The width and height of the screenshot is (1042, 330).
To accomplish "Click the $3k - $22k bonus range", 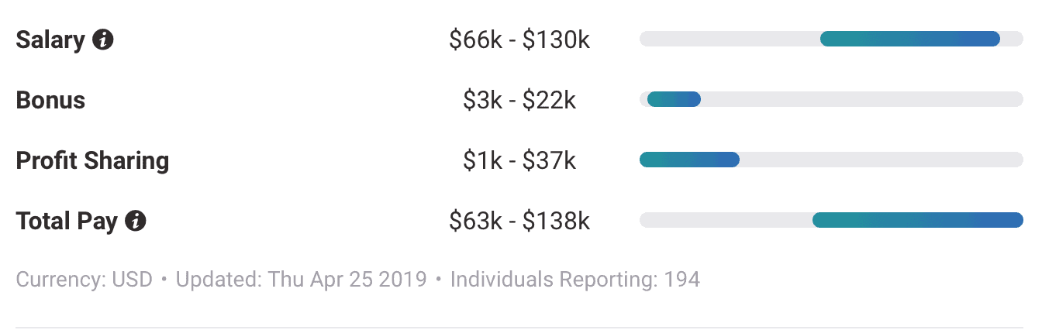I will click(519, 100).
